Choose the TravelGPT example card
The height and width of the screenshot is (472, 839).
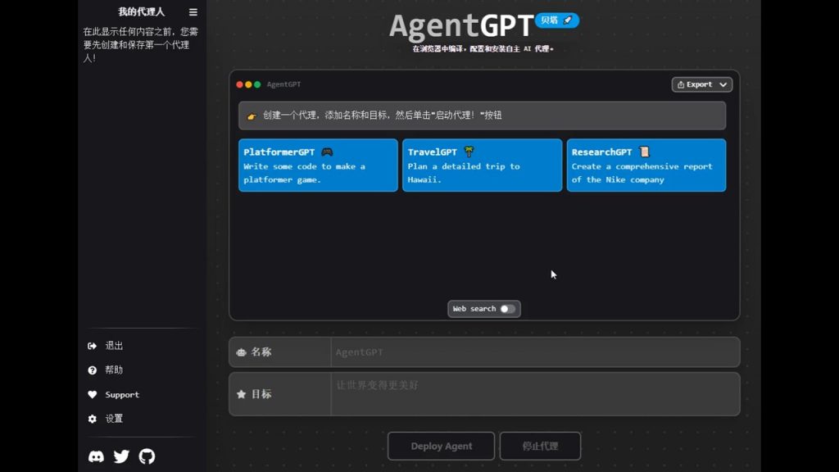482,166
